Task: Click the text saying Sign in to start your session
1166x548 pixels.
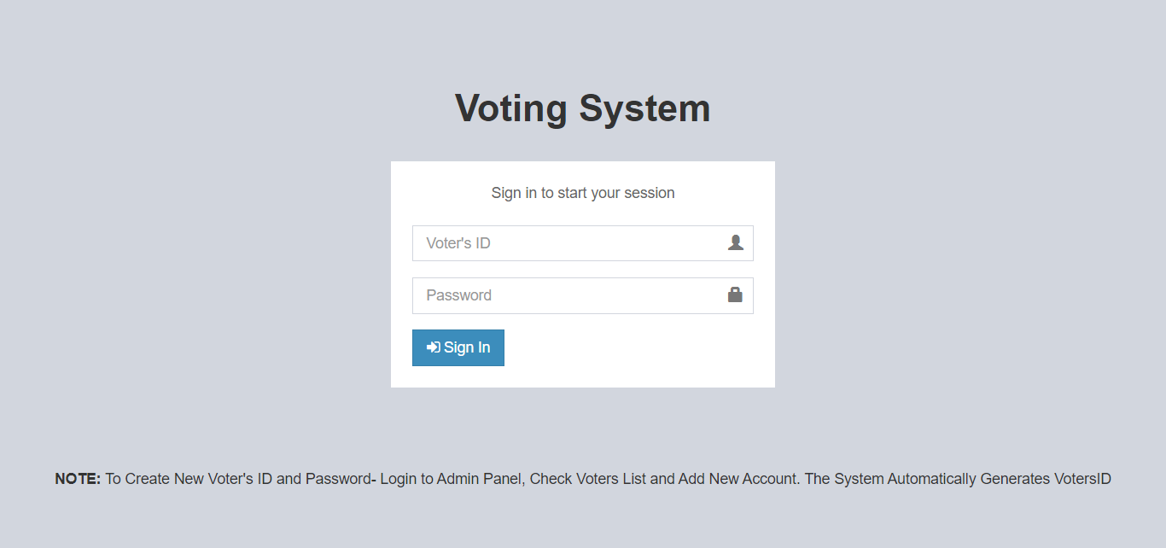Action: coord(583,193)
